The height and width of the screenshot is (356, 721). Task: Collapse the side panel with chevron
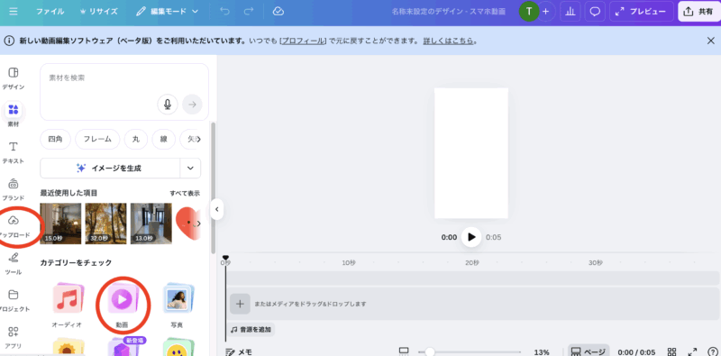(x=216, y=210)
